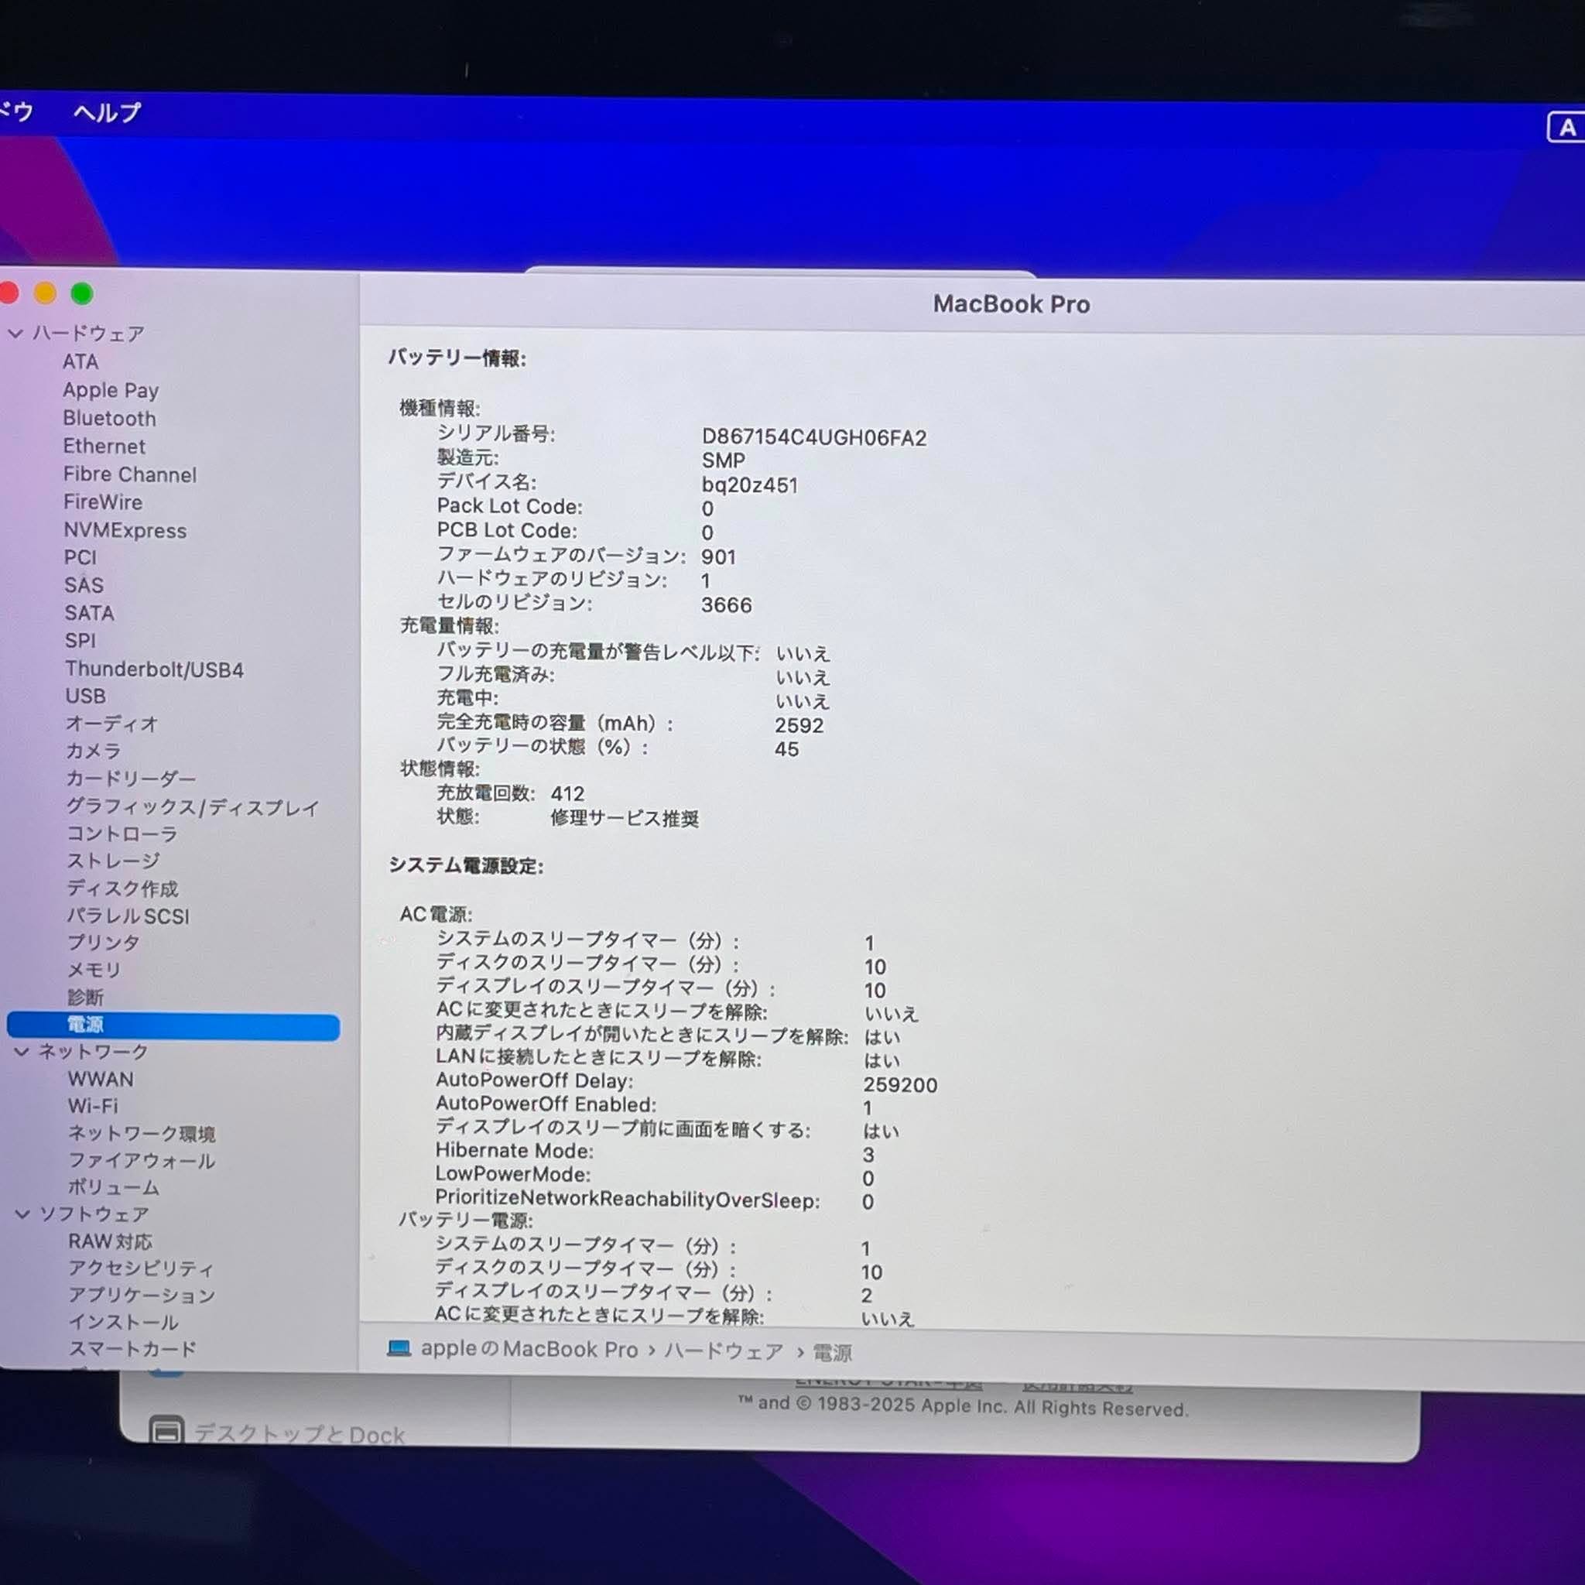
Task: Open デスクトップとDock in the Settings window behind
Action: 276,1432
